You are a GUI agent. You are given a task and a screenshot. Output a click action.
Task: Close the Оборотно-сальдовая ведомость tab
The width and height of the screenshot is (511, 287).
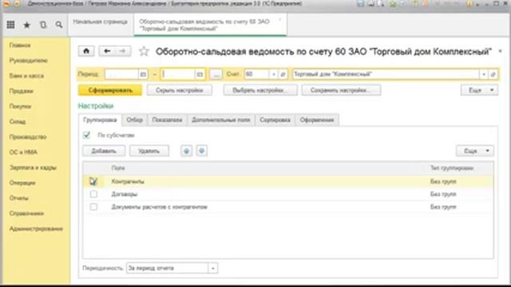click(279, 20)
